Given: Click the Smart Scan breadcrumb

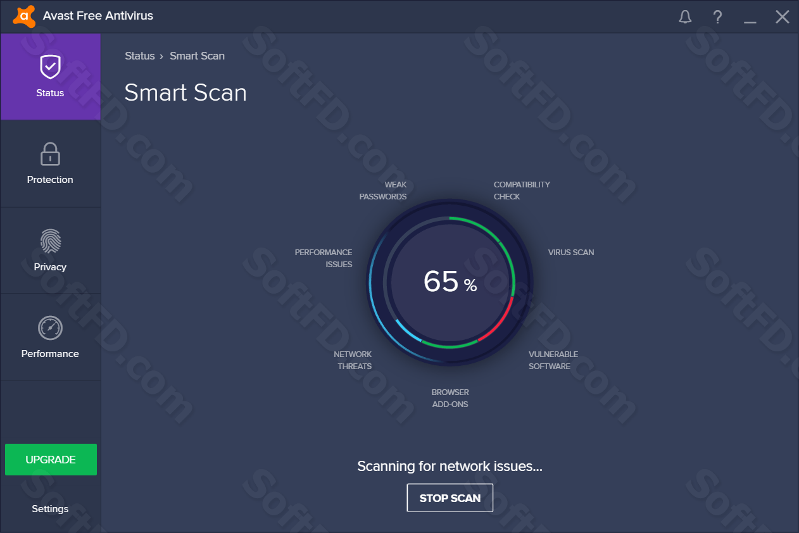Looking at the screenshot, I should 198,56.
